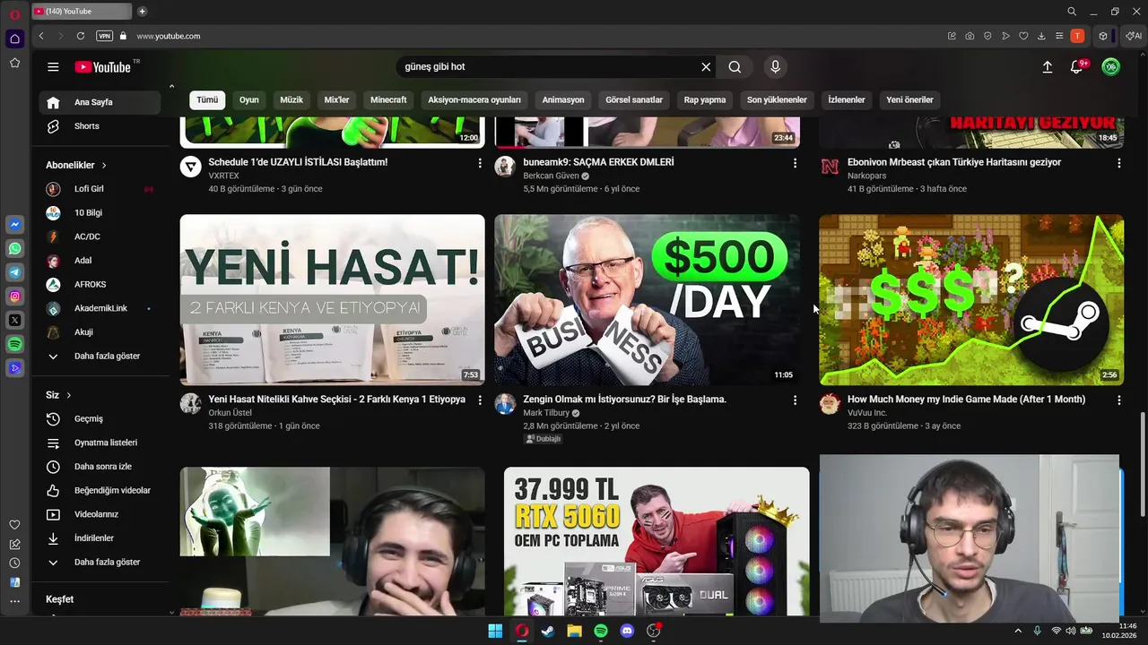Open Telegram in the Opera sidebar
Screen dimensions: 1148x645
pyautogui.click(x=14, y=272)
